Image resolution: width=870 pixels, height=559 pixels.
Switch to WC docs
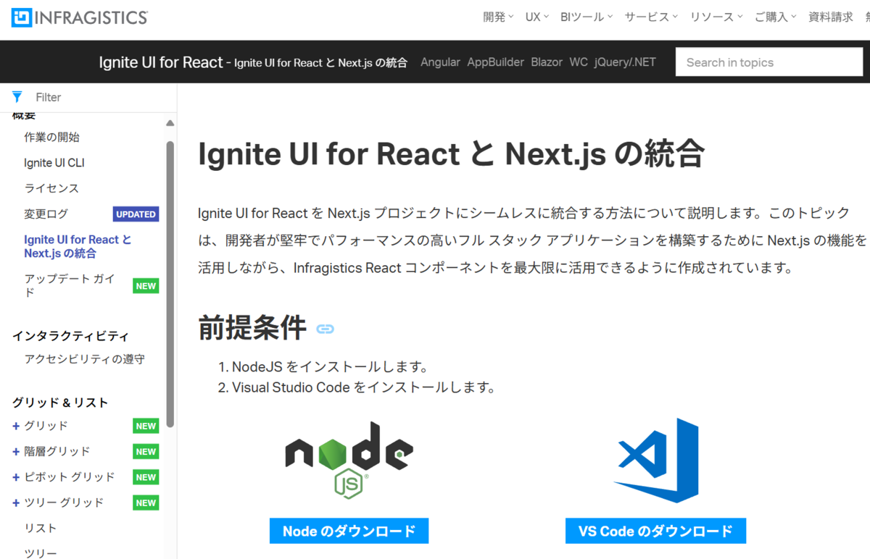pos(579,62)
